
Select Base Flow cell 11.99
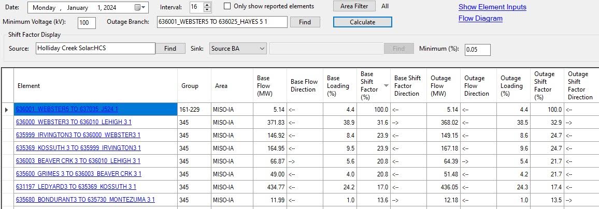(x=269, y=200)
